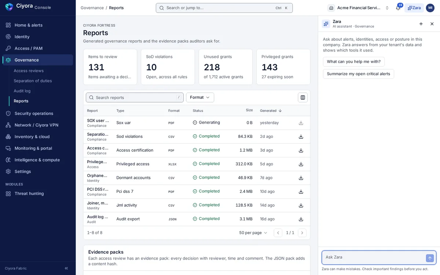Open Home & alerts in sidebar
Screen dimensions: 440x275
coord(38,25)
